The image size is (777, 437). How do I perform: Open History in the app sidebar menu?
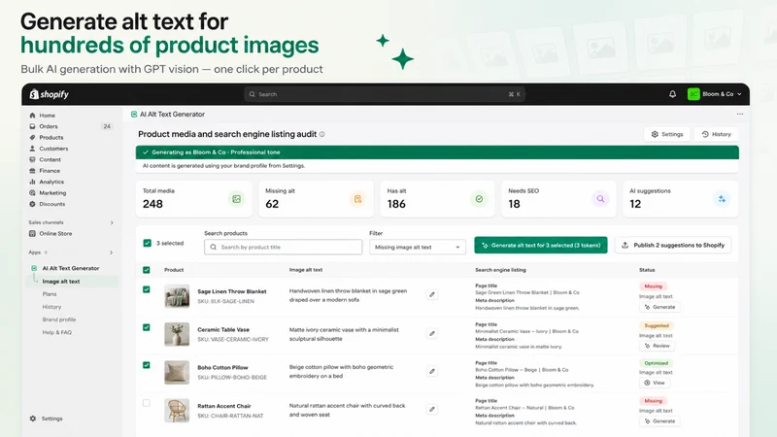[x=51, y=307]
